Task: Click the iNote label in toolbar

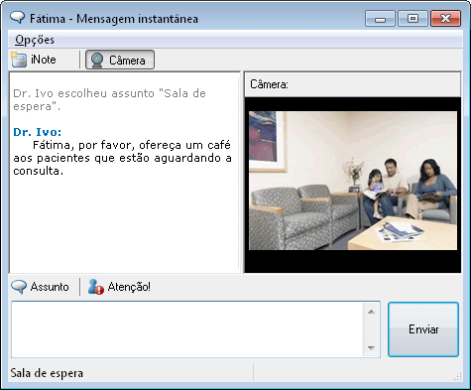Action: coord(44,60)
